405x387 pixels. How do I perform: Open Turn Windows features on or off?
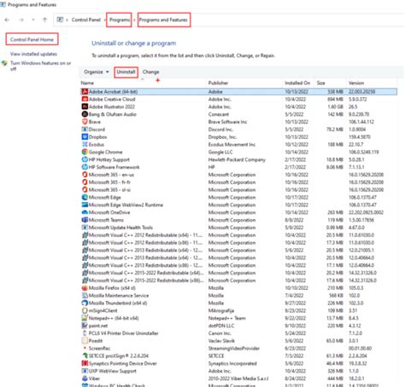pyautogui.click(x=40, y=66)
